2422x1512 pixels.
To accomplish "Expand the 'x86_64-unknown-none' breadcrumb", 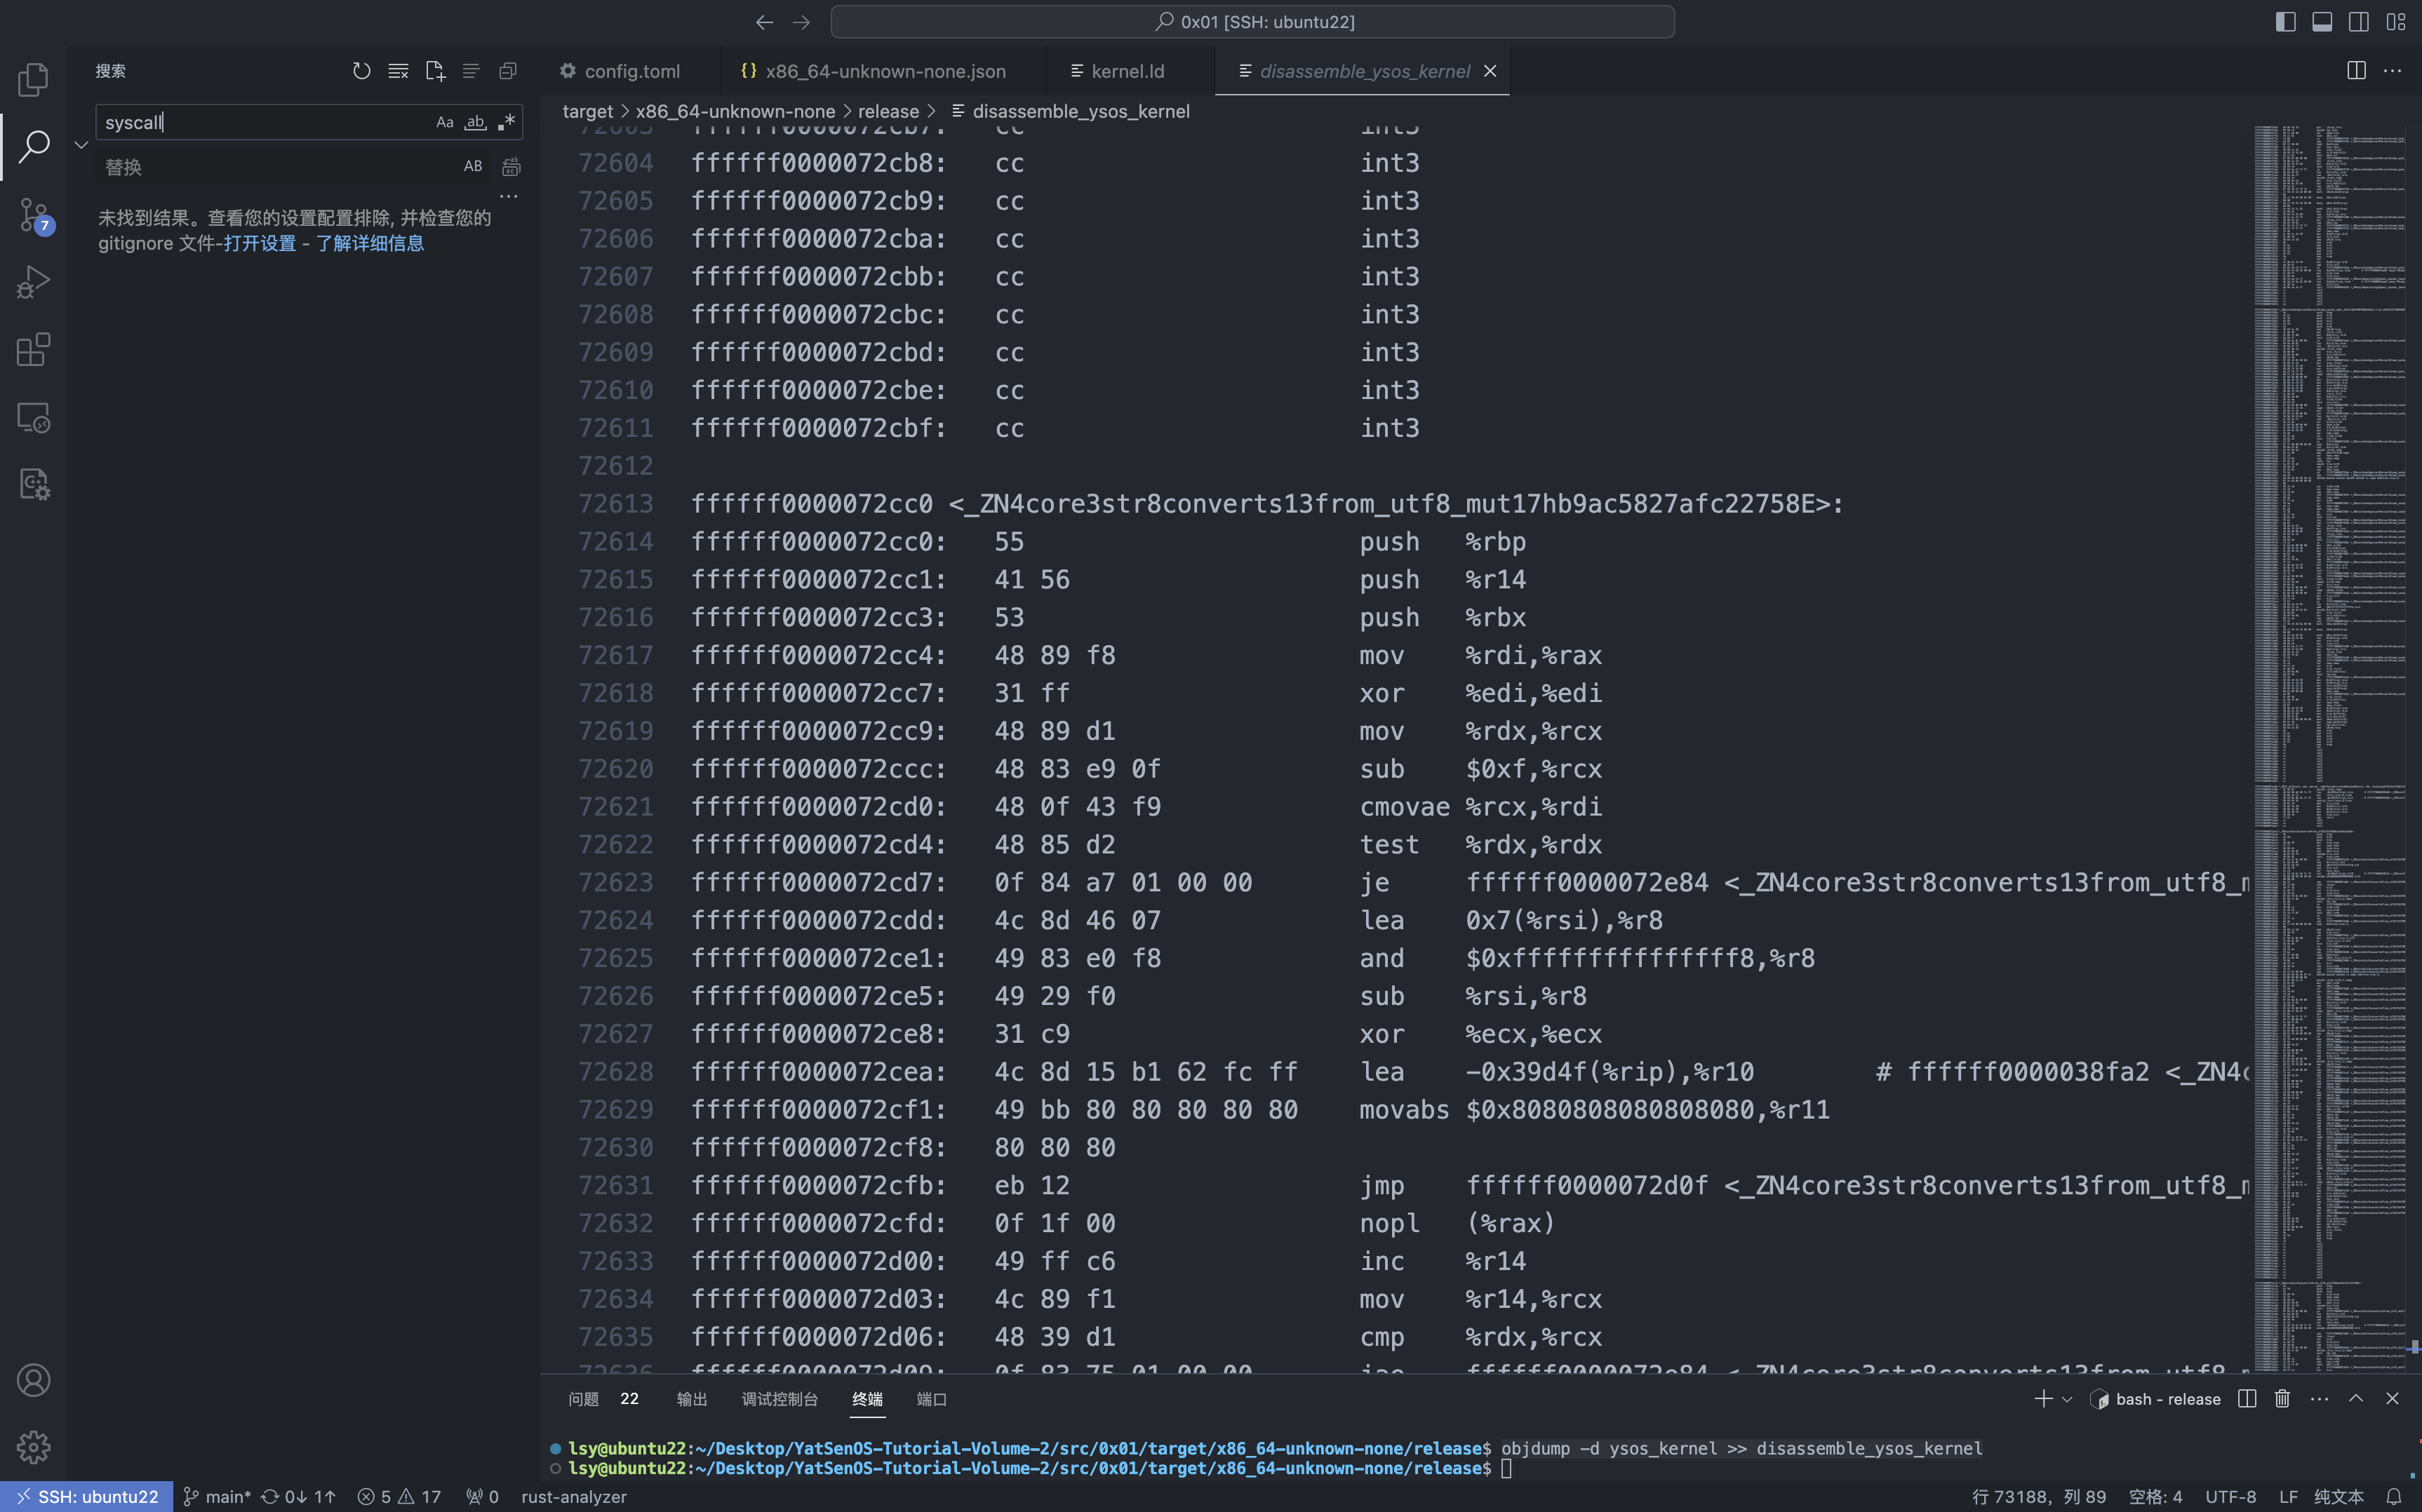I will (x=735, y=111).
